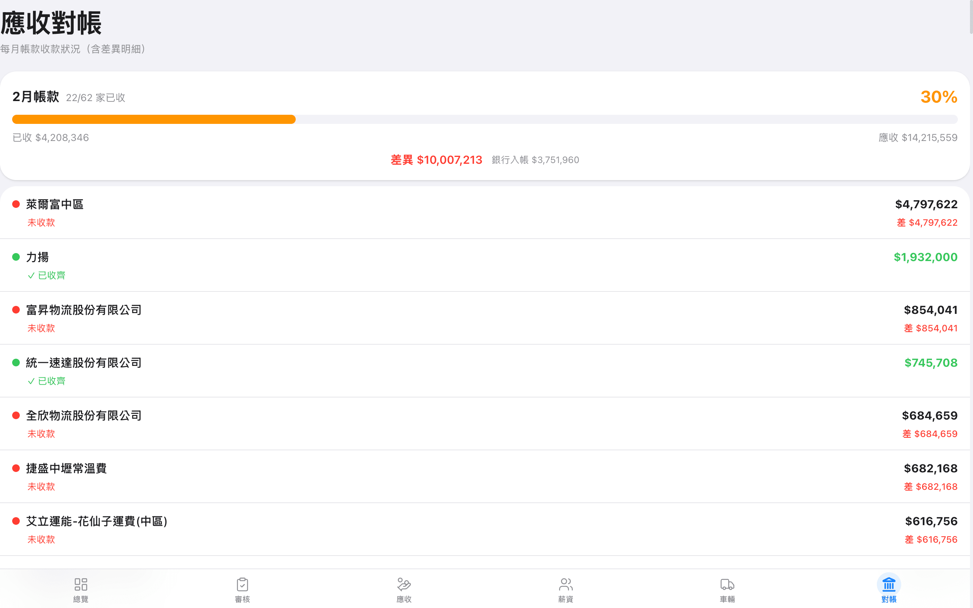
Task: Select the 對帳 bank icon
Action: (889, 584)
